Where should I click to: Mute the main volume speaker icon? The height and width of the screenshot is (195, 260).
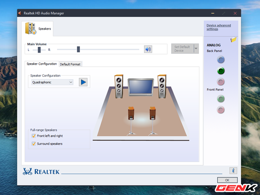148,49
